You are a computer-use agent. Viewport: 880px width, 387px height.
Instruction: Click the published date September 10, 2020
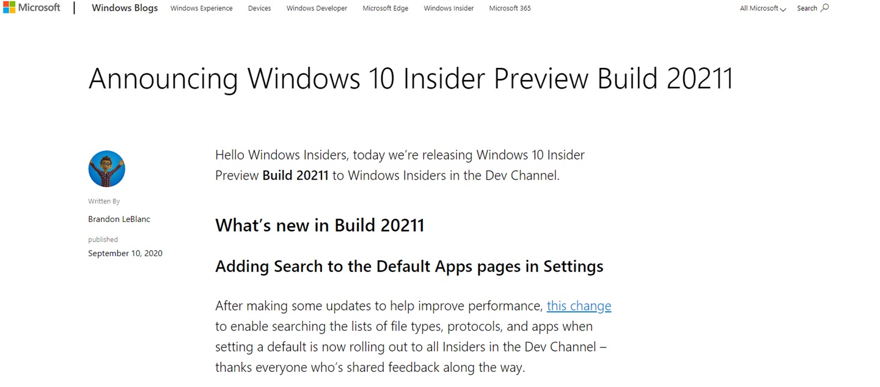(x=125, y=252)
